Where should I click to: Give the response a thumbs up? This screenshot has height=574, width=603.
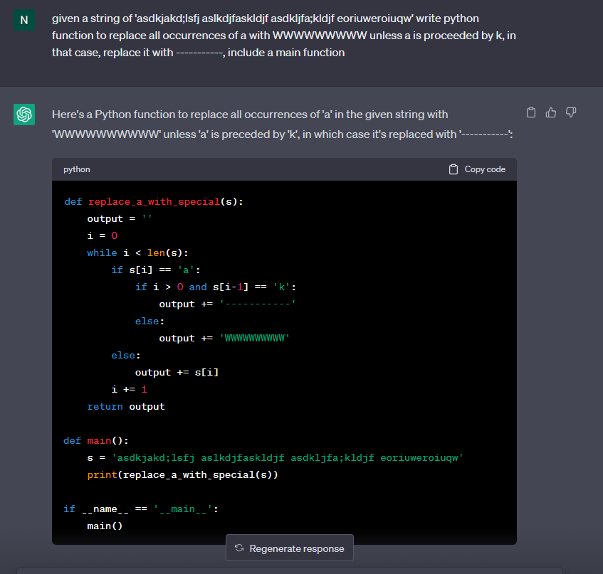click(551, 112)
